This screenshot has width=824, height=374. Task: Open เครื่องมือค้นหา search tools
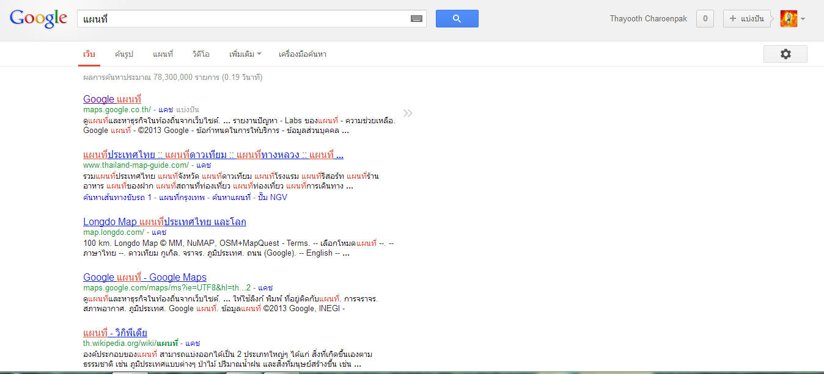point(303,54)
